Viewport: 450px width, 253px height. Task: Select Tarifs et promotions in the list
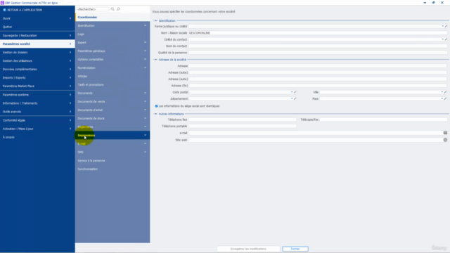112,84
